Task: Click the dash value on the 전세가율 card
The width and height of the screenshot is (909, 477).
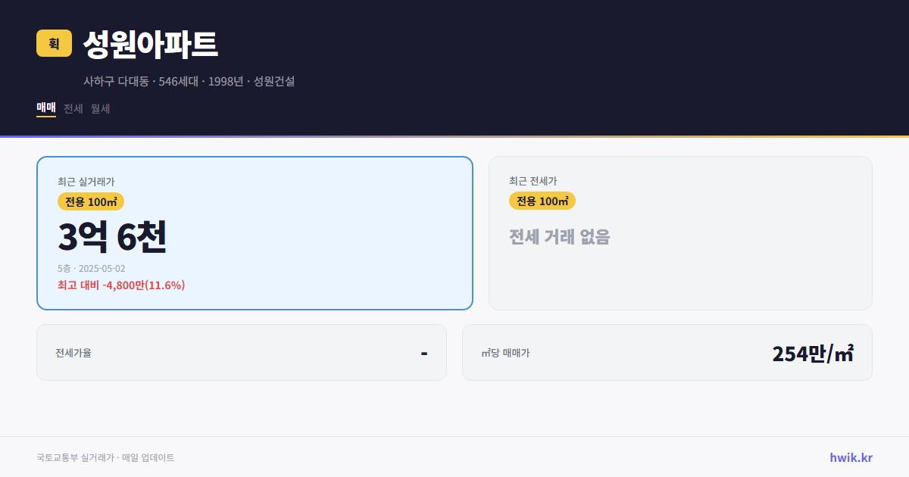Action: point(426,352)
